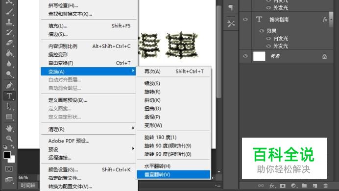Select 旋转 90 度(逆时针)(0)
Image resolution: width=339 pixels, height=191 pixels.
point(173,154)
